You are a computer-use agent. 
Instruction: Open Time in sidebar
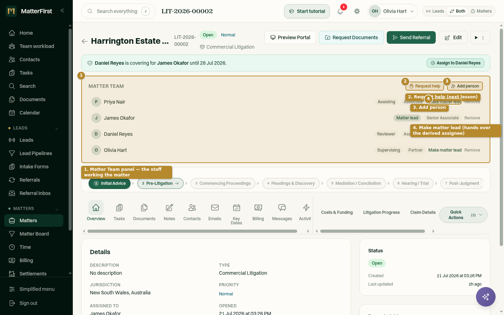tap(34, 247)
